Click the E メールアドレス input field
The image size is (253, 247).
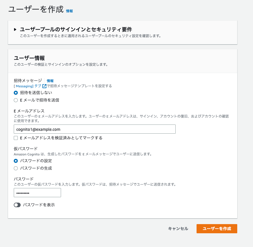[x=95, y=129]
